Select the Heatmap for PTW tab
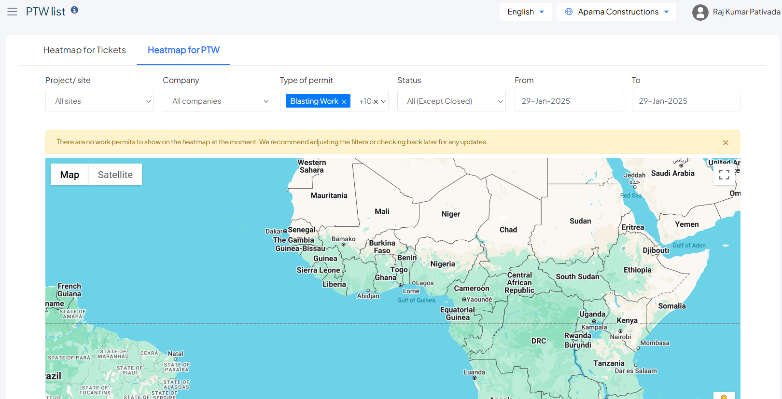The width and height of the screenshot is (782, 399). [x=183, y=50]
